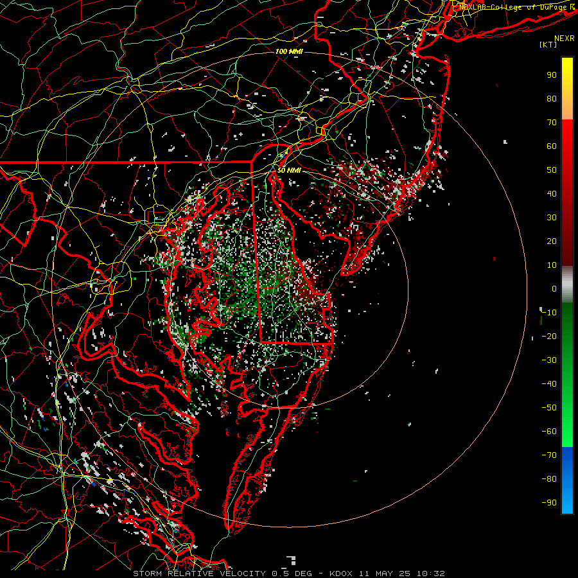578x578 pixels.
Task: Click the -40 value on the velocity scale
Action: point(549,384)
